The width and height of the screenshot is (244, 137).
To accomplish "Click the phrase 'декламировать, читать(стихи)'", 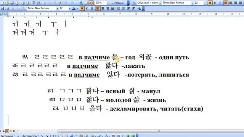I will click(156, 109).
